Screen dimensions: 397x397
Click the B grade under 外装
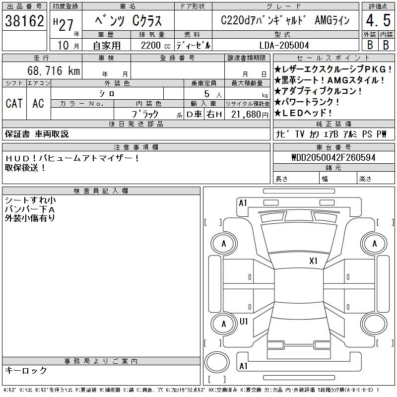tap(370, 45)
